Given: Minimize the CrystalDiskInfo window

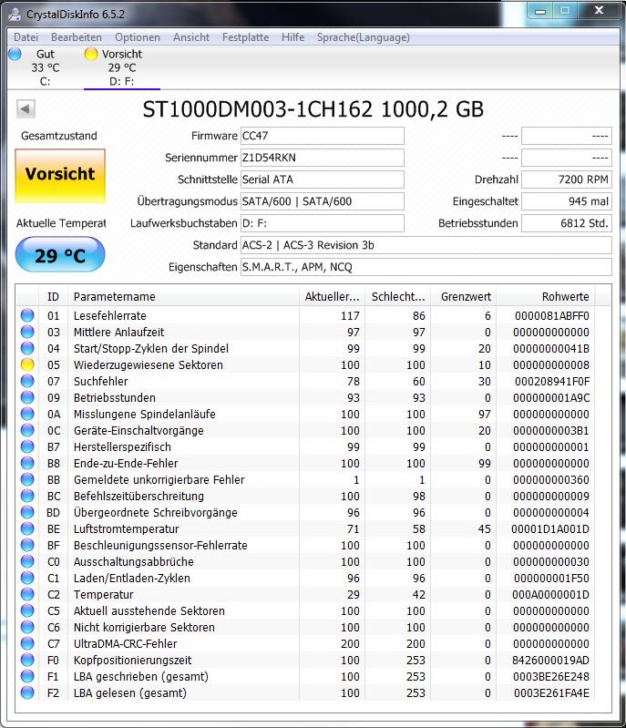Looking at the screenshot, I should tap(540, 11).
